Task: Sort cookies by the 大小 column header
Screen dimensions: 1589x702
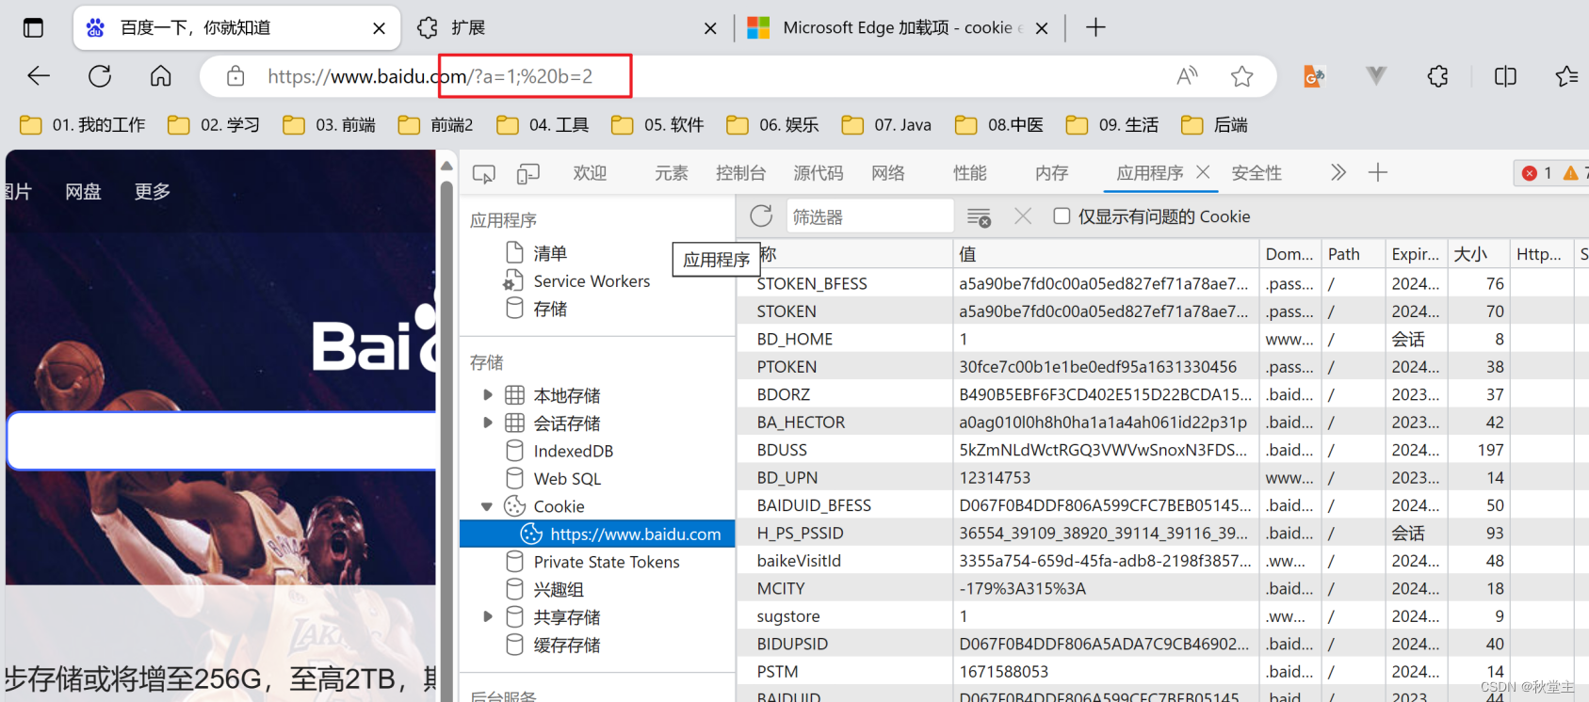Action: [x=1478, y=254]
